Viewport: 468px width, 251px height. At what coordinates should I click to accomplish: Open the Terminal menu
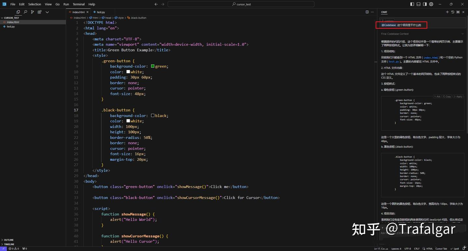click(x=79, y=4)
